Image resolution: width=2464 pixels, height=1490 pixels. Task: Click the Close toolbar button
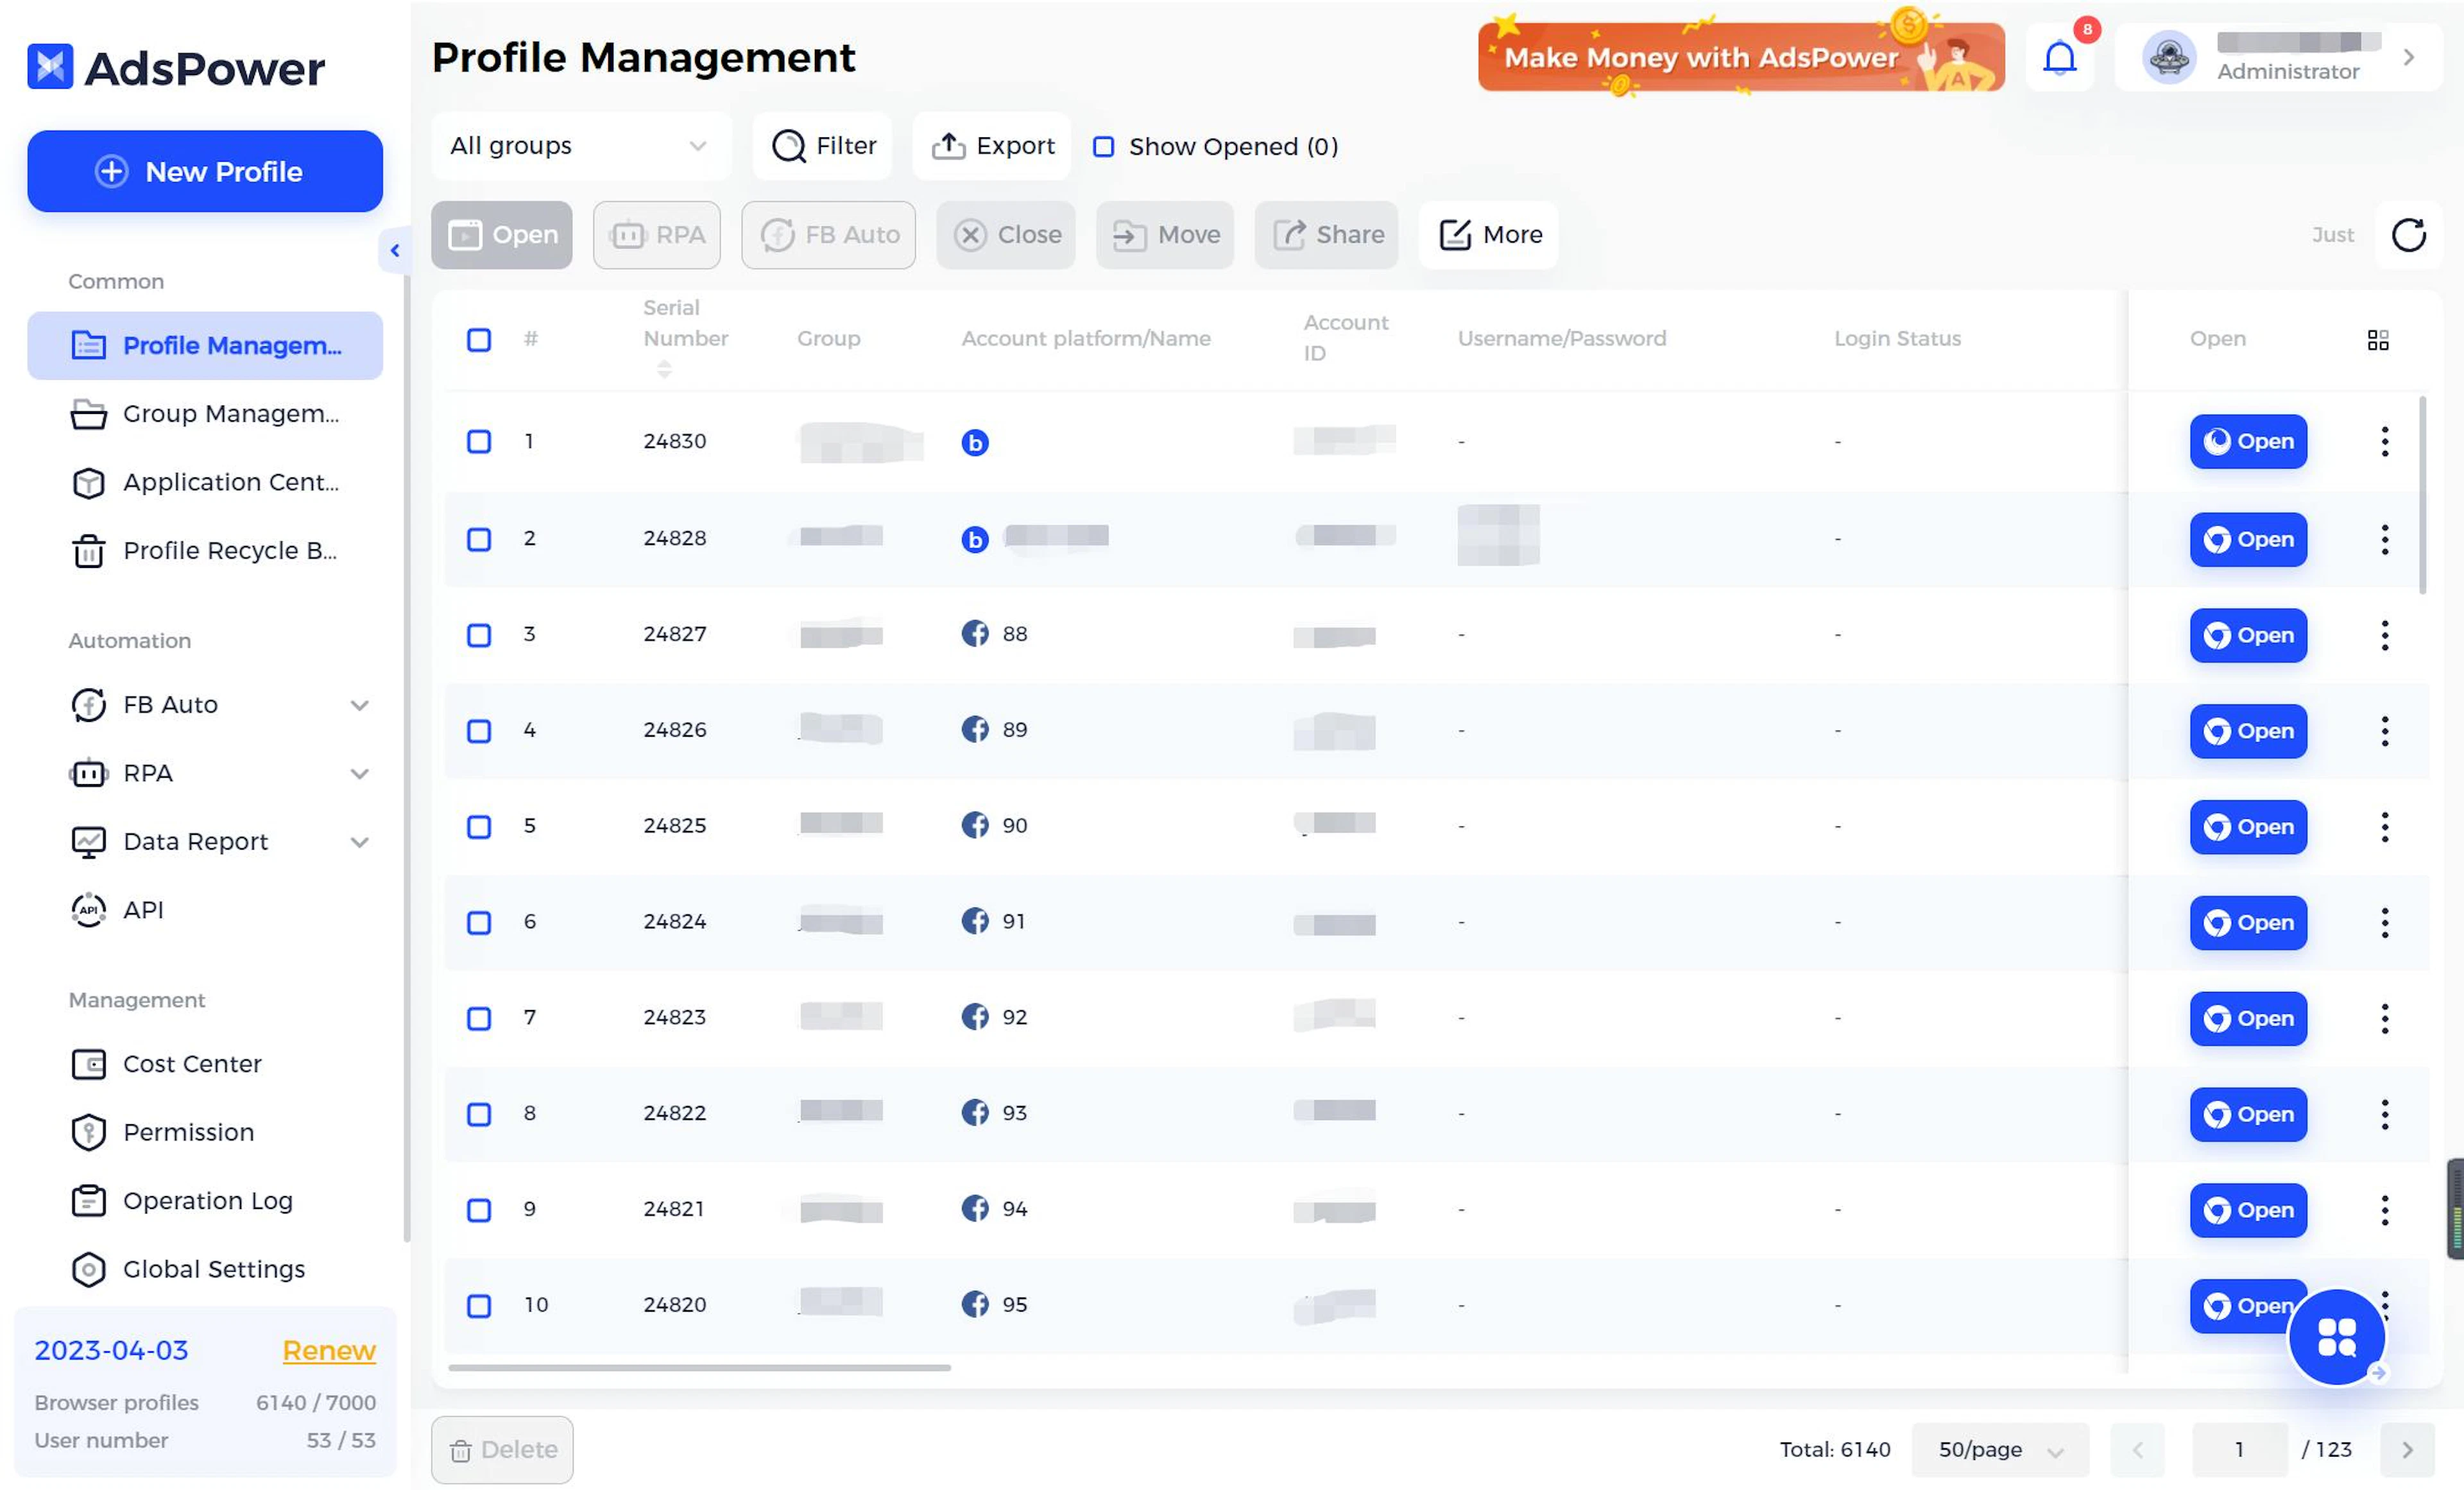1005,235
